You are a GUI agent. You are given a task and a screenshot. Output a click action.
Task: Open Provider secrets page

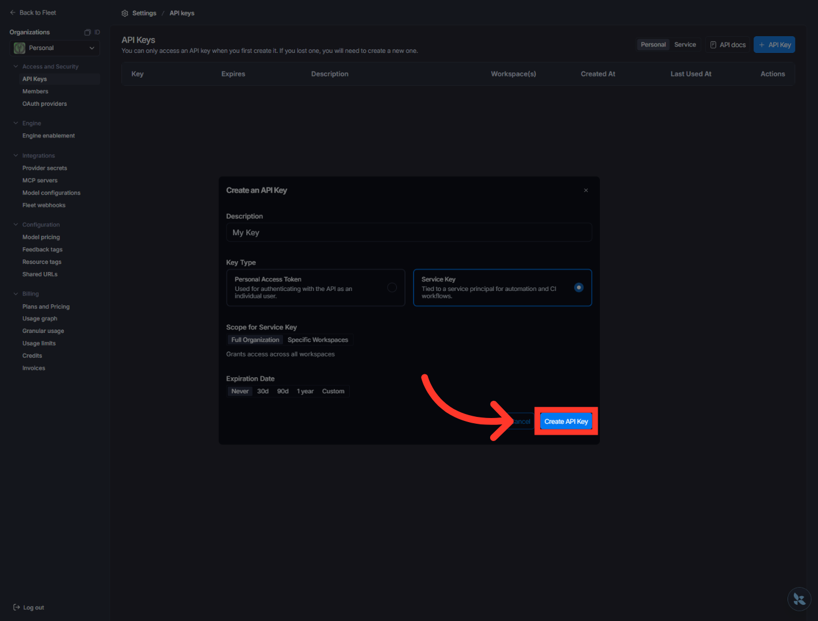coord(45,168)
